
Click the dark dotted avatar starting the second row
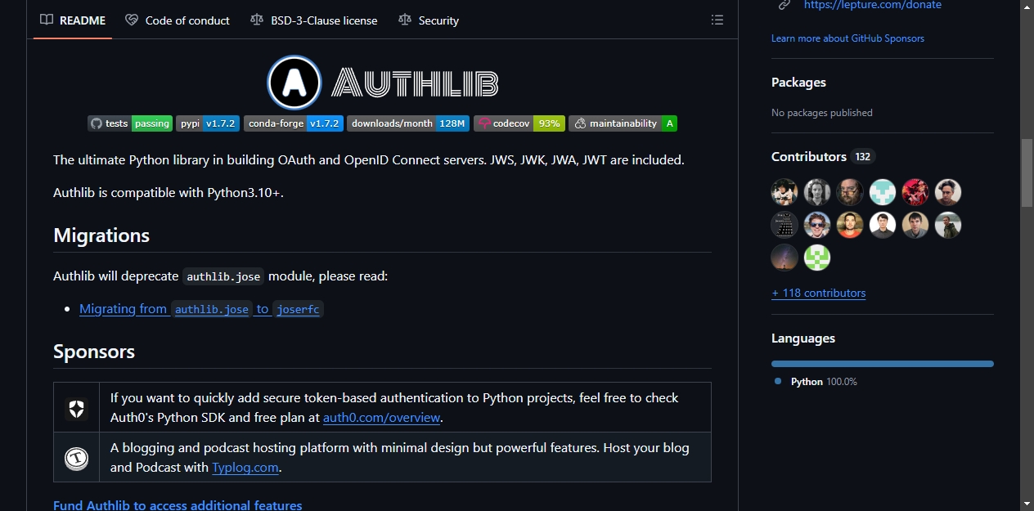(x=784, y=225)
